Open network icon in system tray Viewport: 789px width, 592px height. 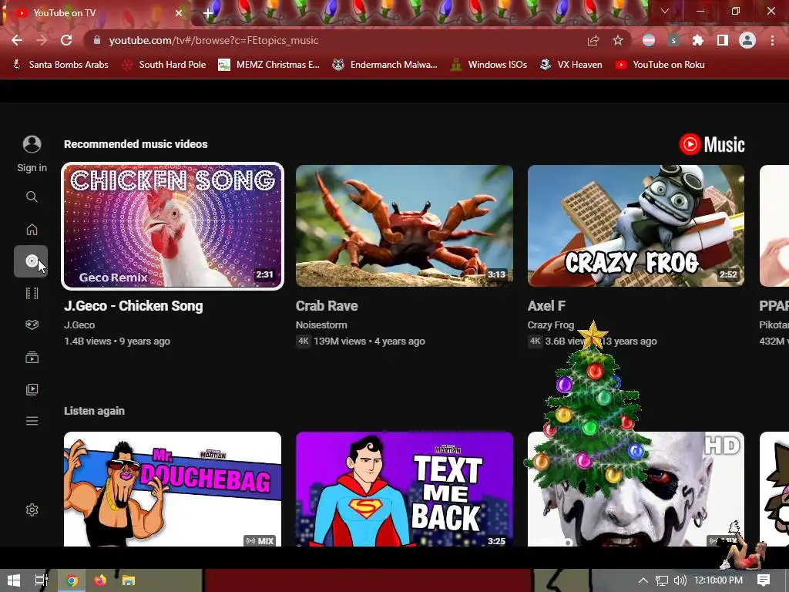(661, 580)
